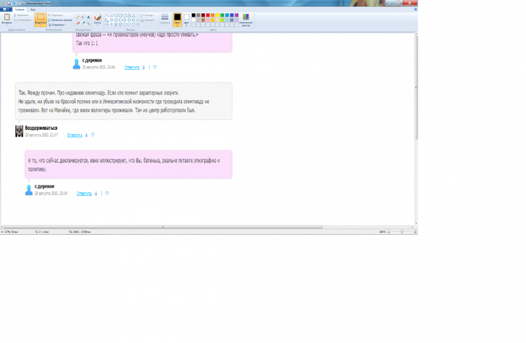The image size is (526, 343).
Task: Click the Вставить (Paste) clipboard icon
Action: point(7,19)
